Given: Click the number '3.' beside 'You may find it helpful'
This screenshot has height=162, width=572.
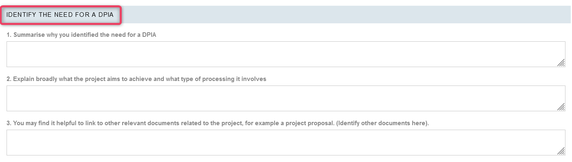Looking at the screenshot, I should point(9,123).
